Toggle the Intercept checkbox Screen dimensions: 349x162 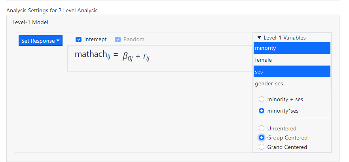coord(78,40)
